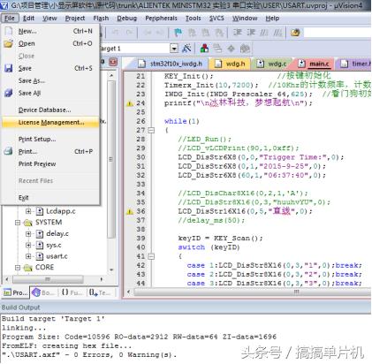
Task: Click the warning icon at line 36
Action: pyautogui.click(x=130, y=211)
